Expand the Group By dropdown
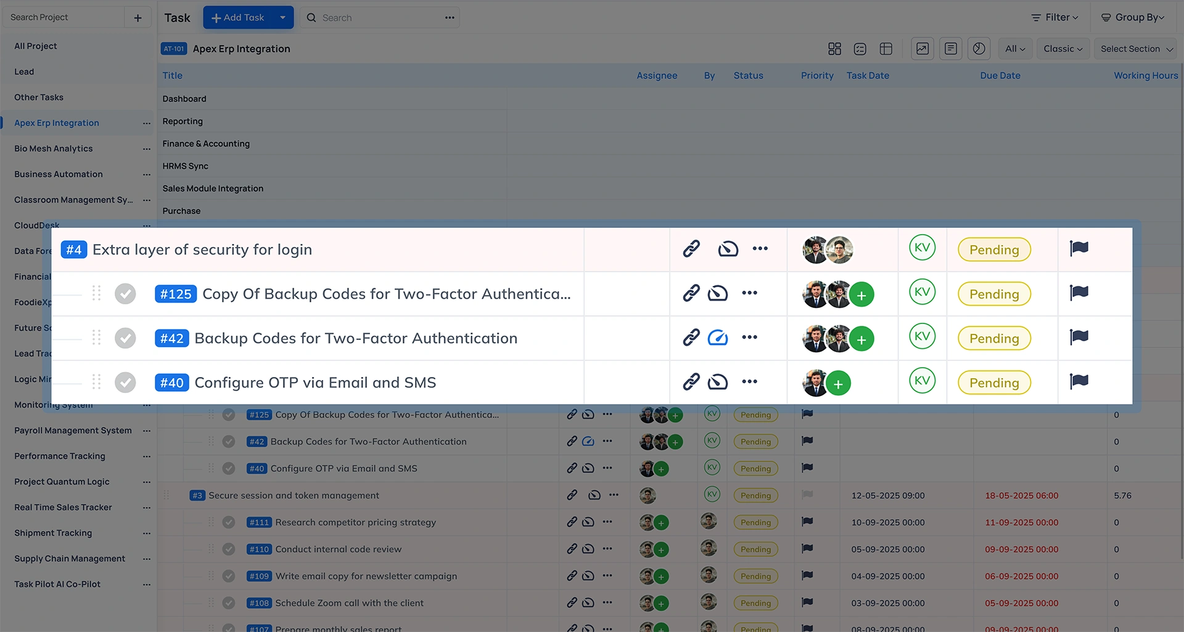This screenshot has height=632, width=1184. [1133, 17]
